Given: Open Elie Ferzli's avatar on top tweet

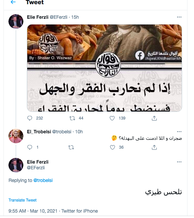Looking at the screenshot, I should pyautogui.click(x=16, y=21).
